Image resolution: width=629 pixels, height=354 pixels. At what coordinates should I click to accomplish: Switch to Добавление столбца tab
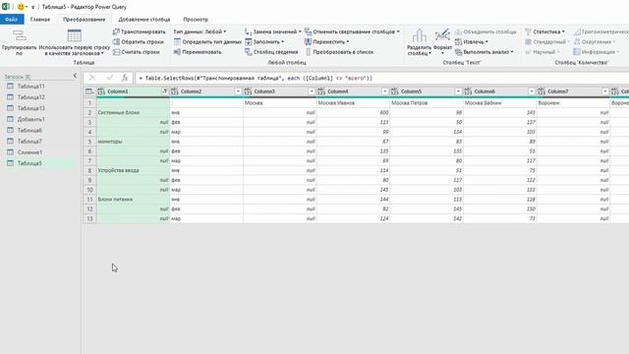pos(144,20)
